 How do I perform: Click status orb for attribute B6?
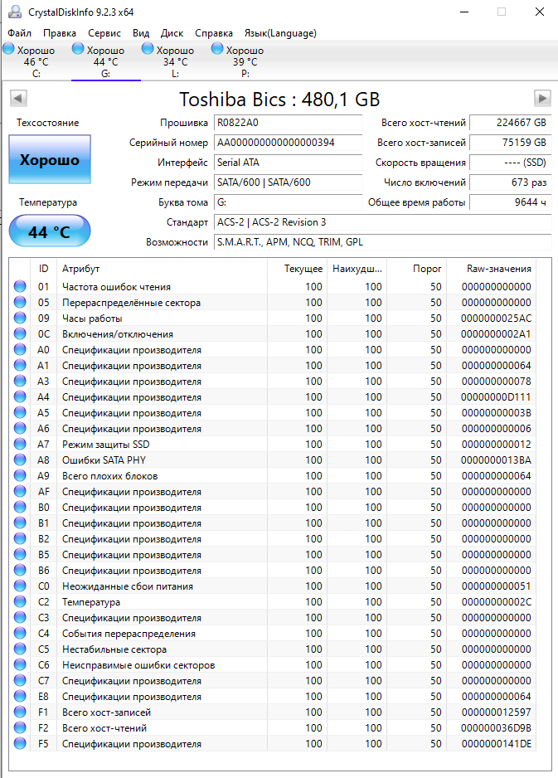pyautogui.click(x=20, y=570)
